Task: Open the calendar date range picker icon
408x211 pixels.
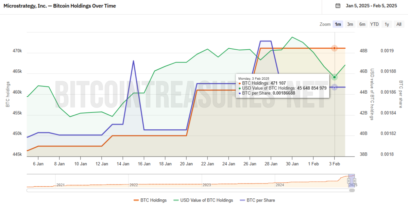Action: [x=338, y=5]
